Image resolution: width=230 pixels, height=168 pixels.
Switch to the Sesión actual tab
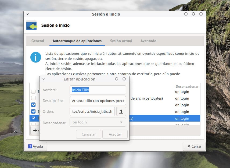click(121, 41)
